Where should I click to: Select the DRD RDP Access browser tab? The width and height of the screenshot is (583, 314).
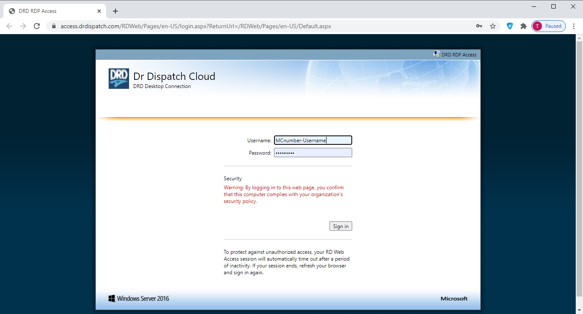pyautogui.click(x=54, y=11)
